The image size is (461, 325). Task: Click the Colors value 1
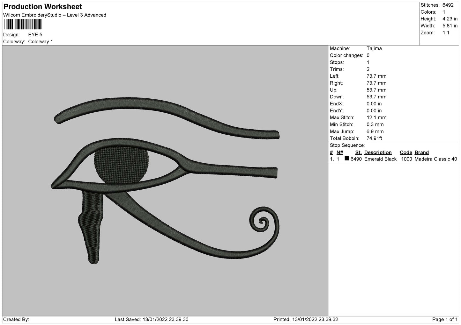(444, 12)
